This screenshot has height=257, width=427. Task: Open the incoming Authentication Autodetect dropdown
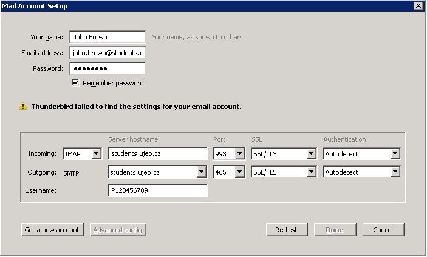tap(394, 154)
